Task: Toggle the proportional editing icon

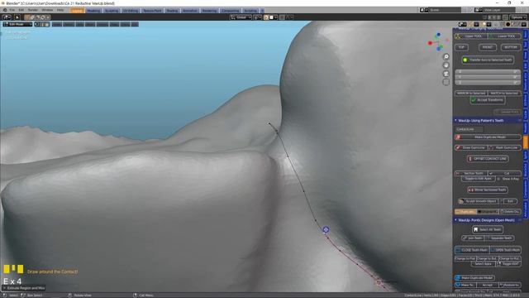Action: coord(283,17)
